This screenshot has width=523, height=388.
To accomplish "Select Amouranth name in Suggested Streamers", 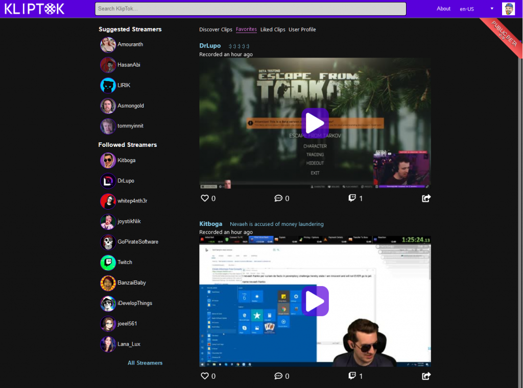I will 130,45.
